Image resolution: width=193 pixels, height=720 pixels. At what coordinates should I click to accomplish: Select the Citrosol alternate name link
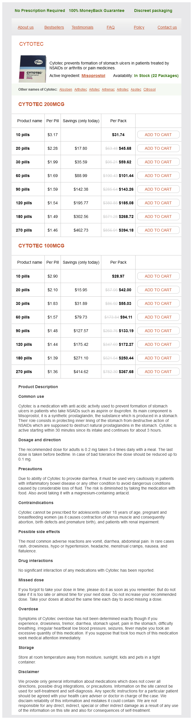click(149, 90)
